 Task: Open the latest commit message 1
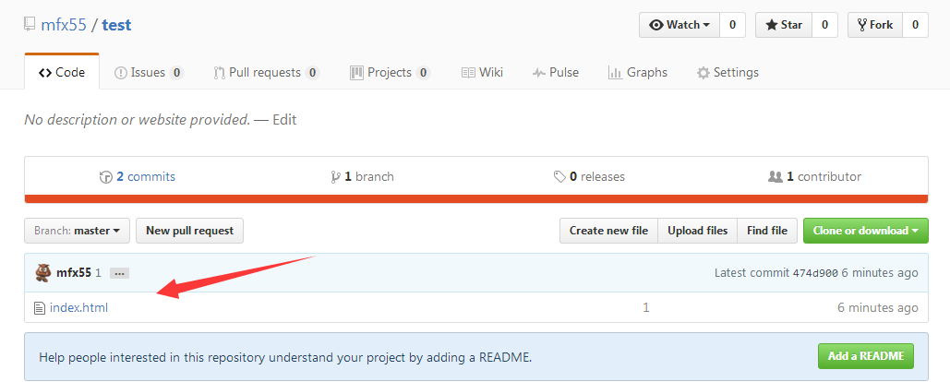tap(98, 273)
